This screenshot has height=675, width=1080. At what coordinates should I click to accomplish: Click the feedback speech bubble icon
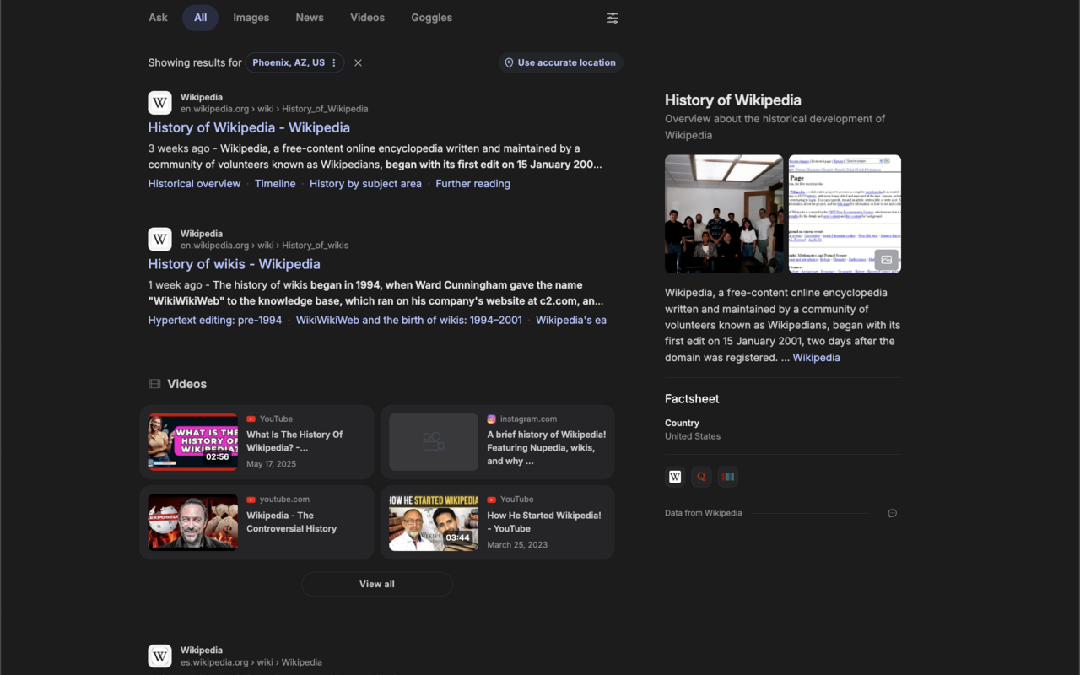coord(892,513)
